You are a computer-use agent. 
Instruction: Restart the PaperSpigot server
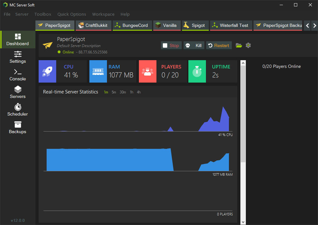coord(219,45)
